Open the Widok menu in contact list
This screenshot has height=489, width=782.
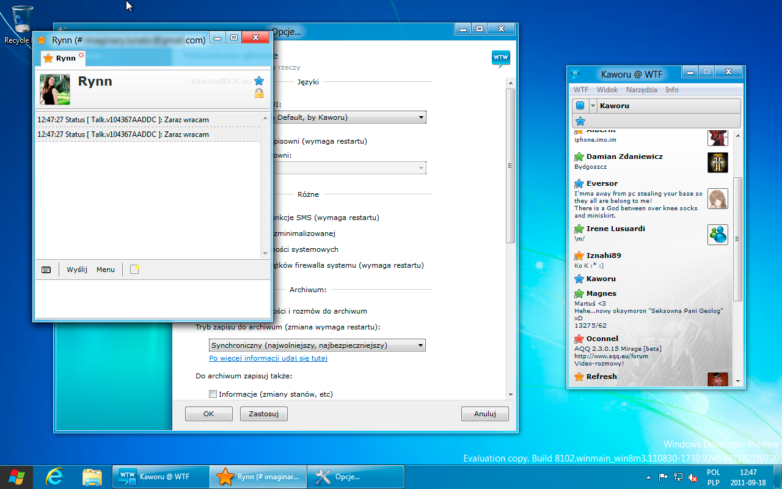click(x=607, y=90)
